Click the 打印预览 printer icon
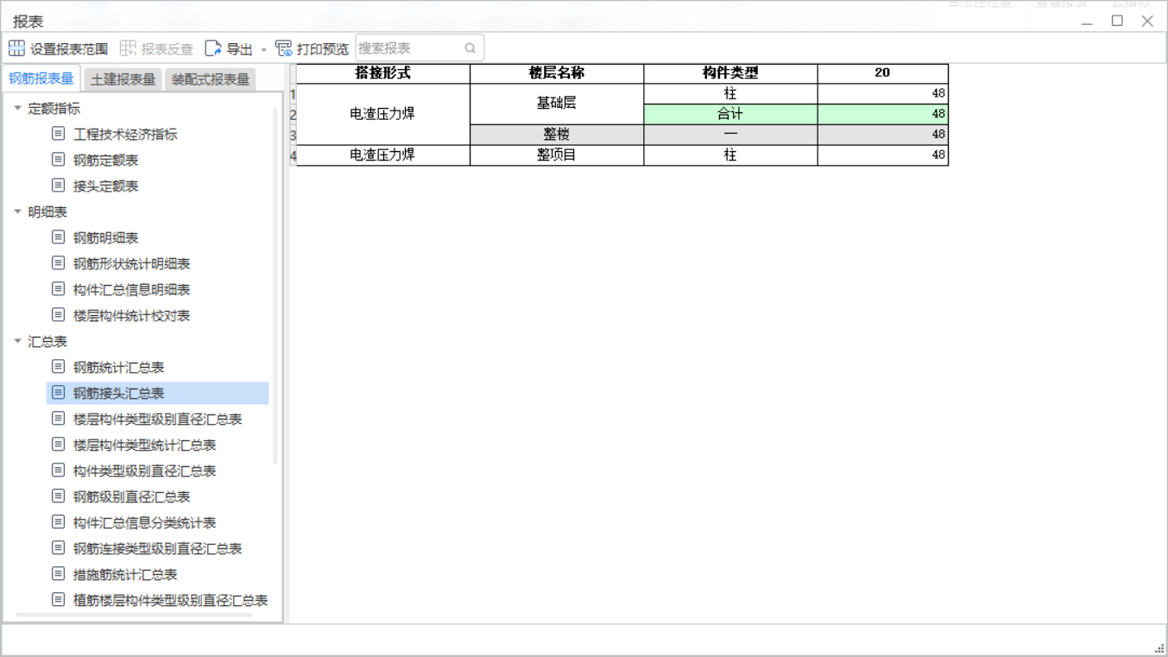 [x=283, y=48]
